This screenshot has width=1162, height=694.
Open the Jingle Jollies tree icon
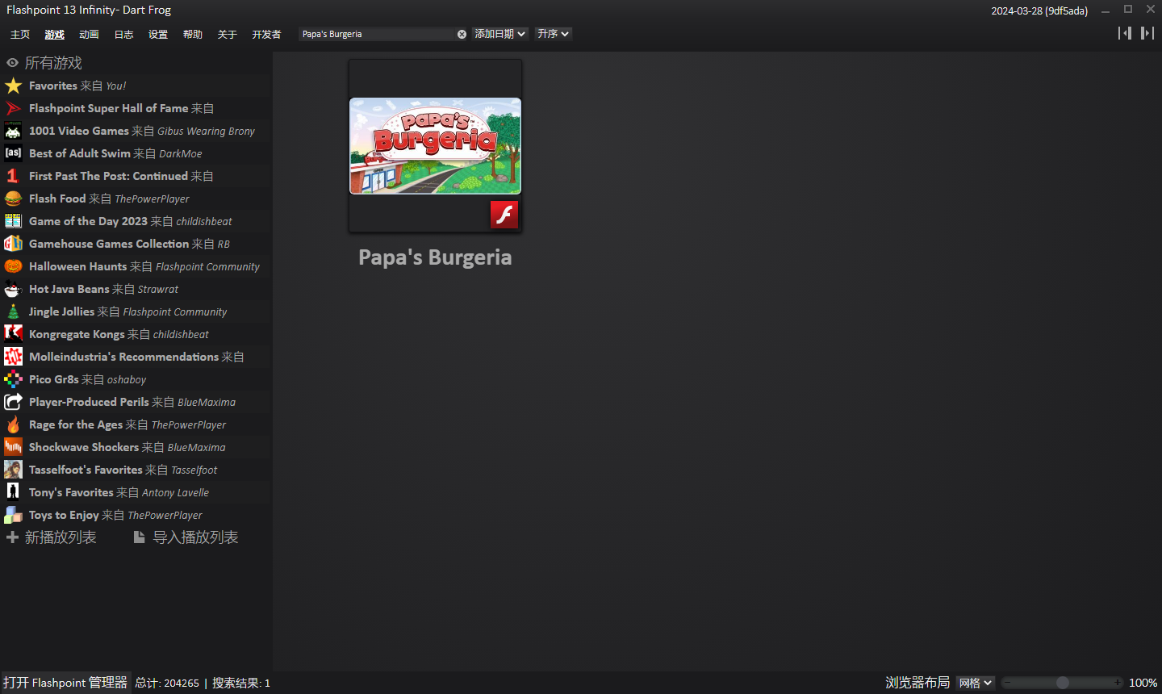(13, 311)
